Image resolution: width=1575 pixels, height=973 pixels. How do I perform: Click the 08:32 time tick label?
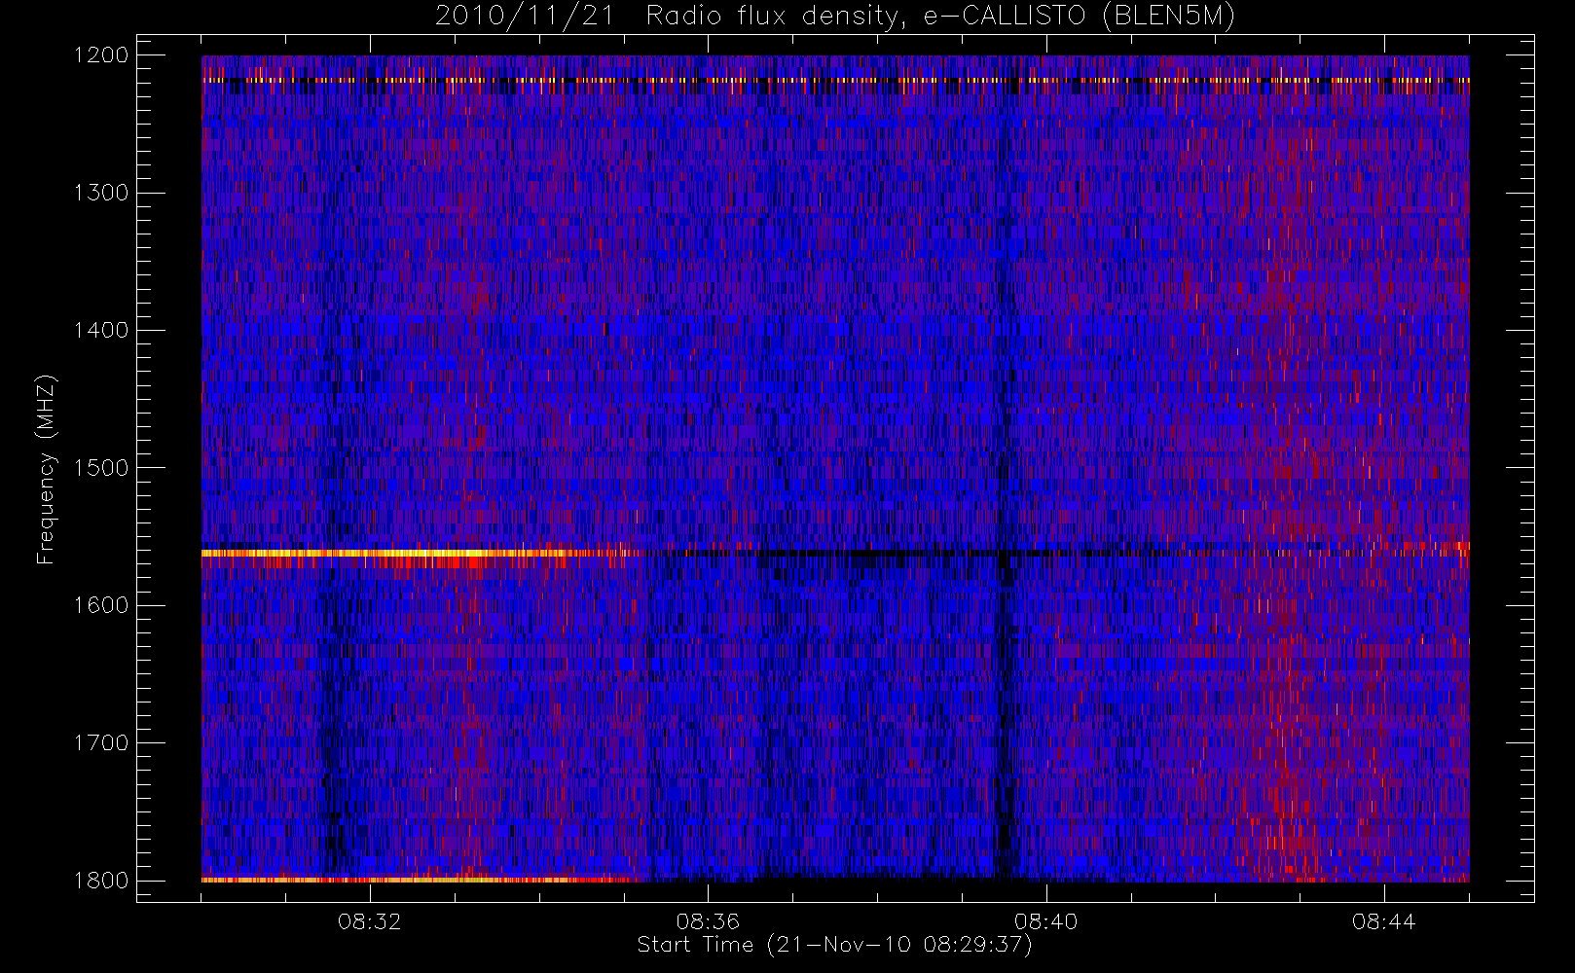pyautogui.click(x=369, y=921)
